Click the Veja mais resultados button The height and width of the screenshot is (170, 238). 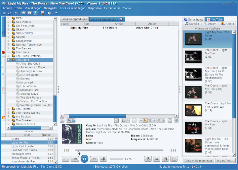(x=199, y=161)
